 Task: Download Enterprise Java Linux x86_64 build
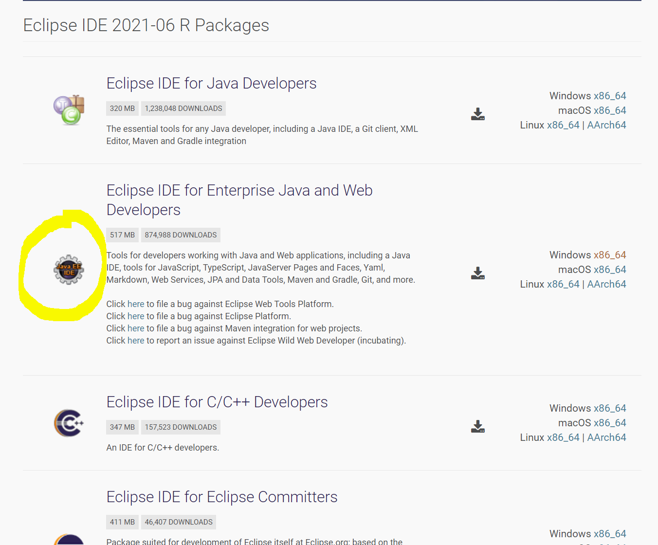pyautogui.click(x=563, y=284)
